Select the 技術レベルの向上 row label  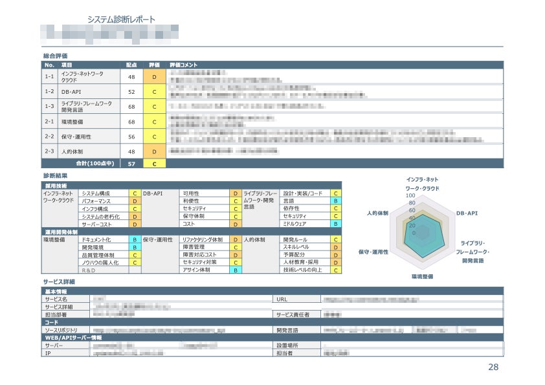tap(302, 270)
